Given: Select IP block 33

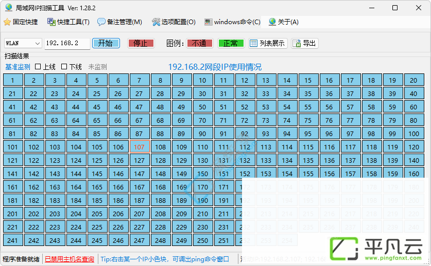Looking at the screenshot, I should [266, 93].
